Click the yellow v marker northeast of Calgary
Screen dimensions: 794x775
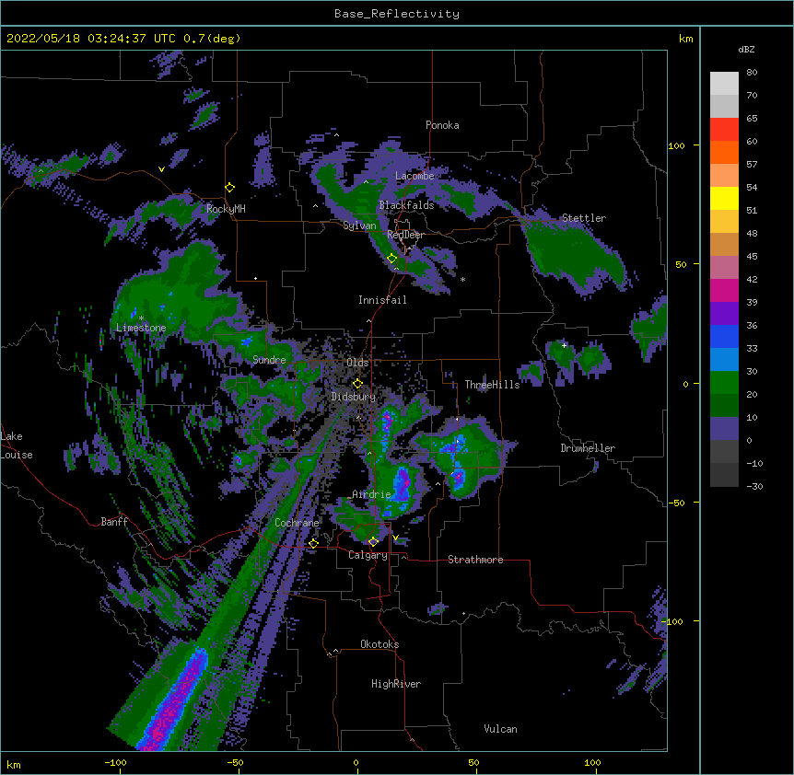pyautogui.click(x=395, y=538)
